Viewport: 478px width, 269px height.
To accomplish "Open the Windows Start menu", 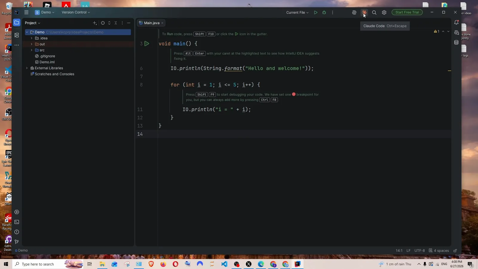I will point(6,264).
